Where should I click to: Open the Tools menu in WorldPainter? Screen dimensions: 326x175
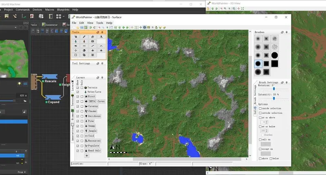99,23
